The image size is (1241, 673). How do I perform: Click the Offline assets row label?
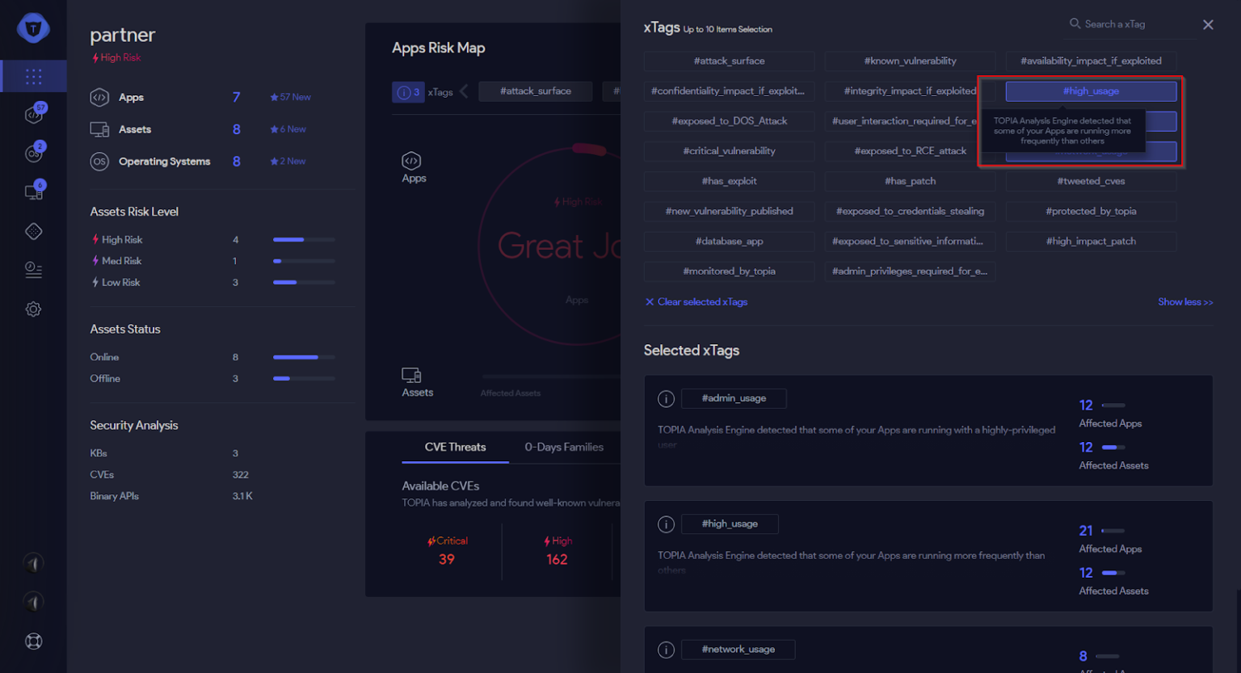105,379
